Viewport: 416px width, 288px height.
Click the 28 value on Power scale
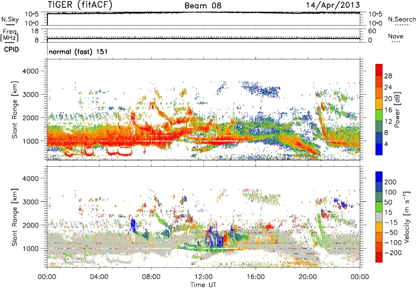388,76
